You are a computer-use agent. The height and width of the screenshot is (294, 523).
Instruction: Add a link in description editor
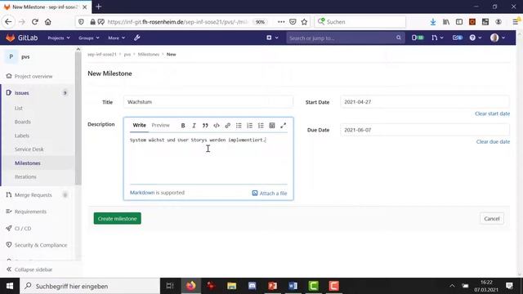click(227, 125)
